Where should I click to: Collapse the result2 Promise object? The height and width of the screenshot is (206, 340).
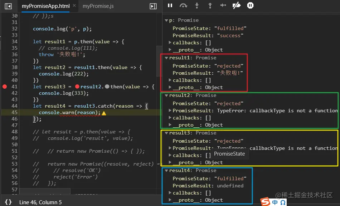pos(166,95)
